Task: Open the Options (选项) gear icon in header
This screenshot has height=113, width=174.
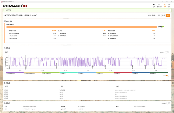Action: coord(169,5)
